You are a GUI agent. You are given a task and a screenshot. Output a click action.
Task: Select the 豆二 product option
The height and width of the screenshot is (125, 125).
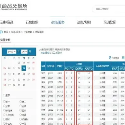click(21, 102)
